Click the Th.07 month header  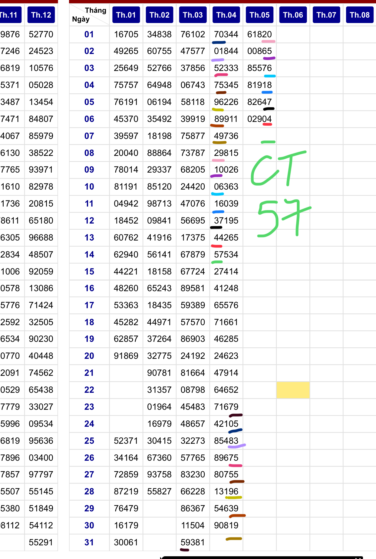click(x=326, y=15)
